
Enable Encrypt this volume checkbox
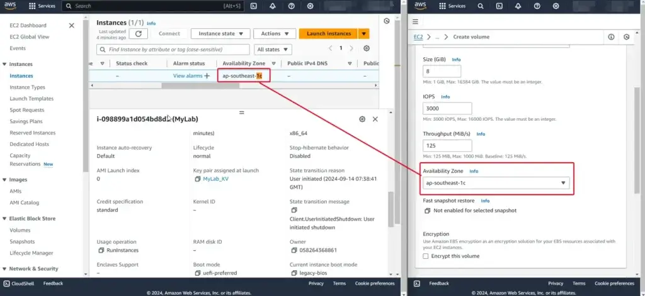[426, 256]
